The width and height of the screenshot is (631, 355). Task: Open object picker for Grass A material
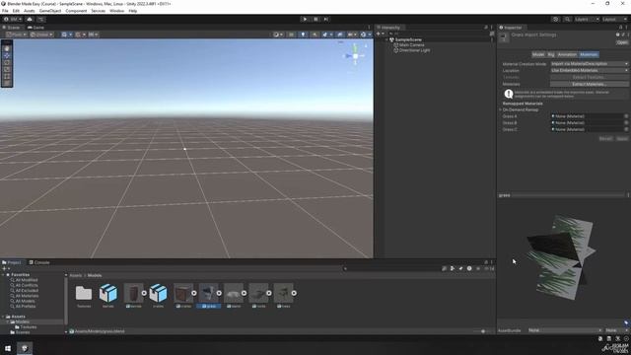click(x=626, y=116)
